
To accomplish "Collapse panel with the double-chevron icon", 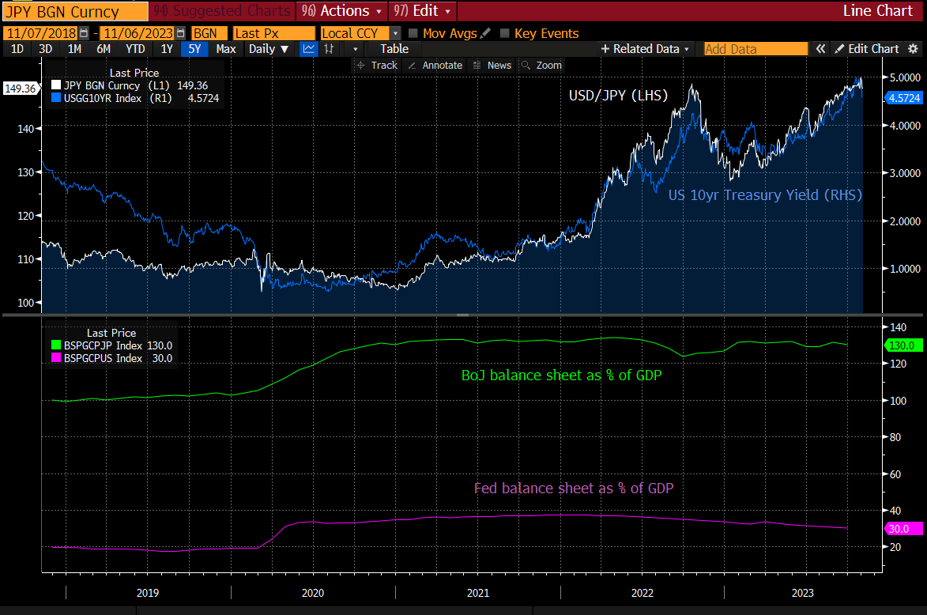I will tap(820, 49).
